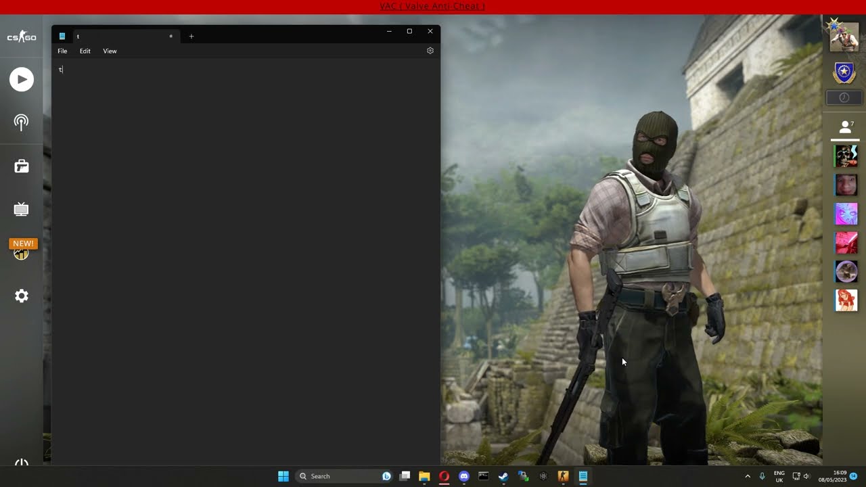Open the CS:GO Watch TV section
The image size is (866, 487).
tap(22, 209)
